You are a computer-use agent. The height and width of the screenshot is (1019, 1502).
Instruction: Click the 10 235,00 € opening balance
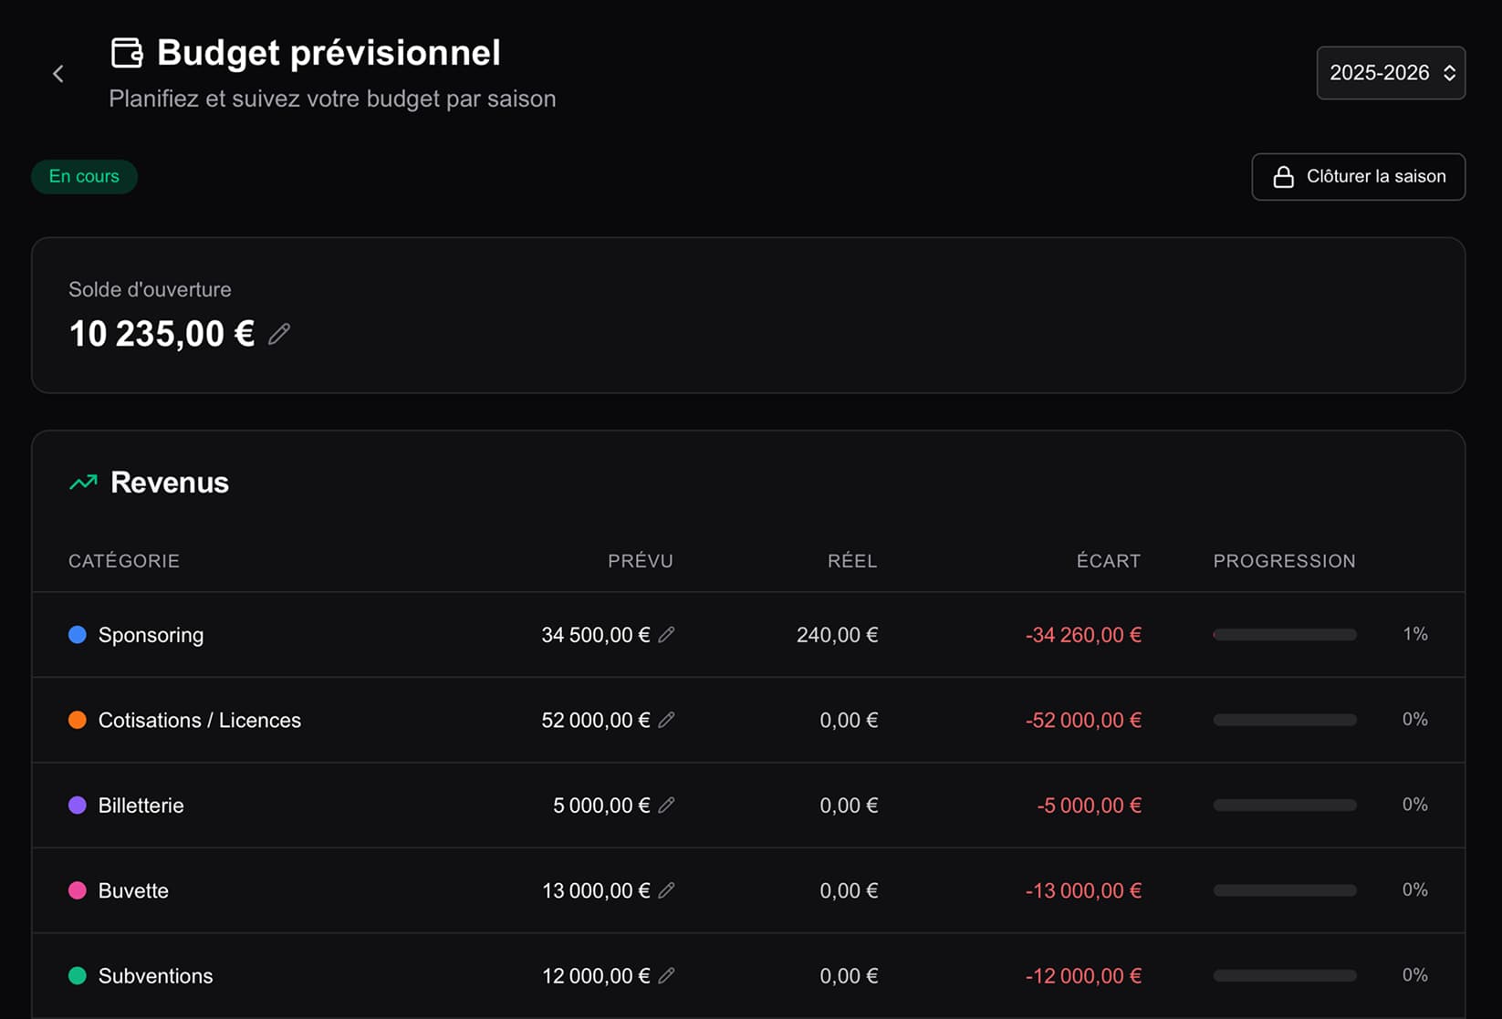(162, 334)
